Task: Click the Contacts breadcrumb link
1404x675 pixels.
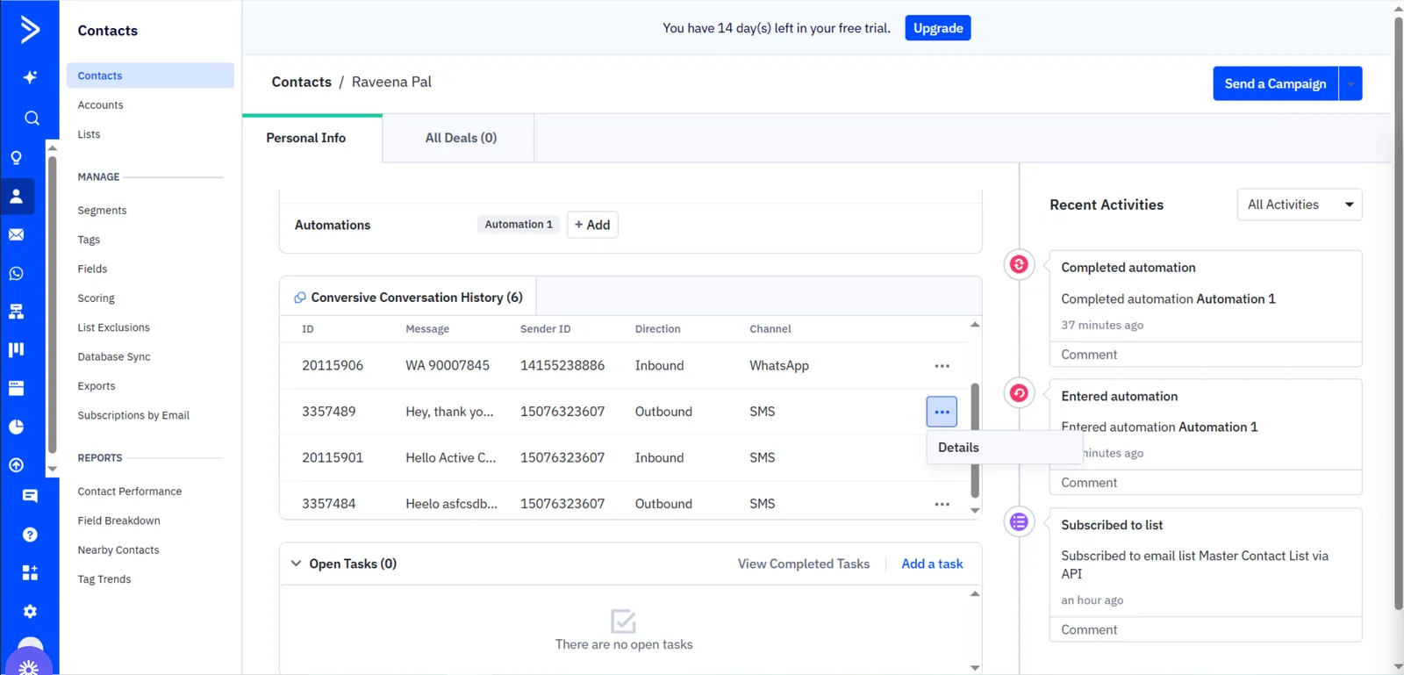Action: pyautogui.click(x=301, y=82)
